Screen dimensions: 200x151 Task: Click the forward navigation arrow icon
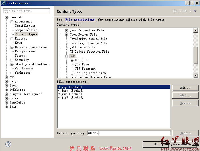click(x=185, y=11)
